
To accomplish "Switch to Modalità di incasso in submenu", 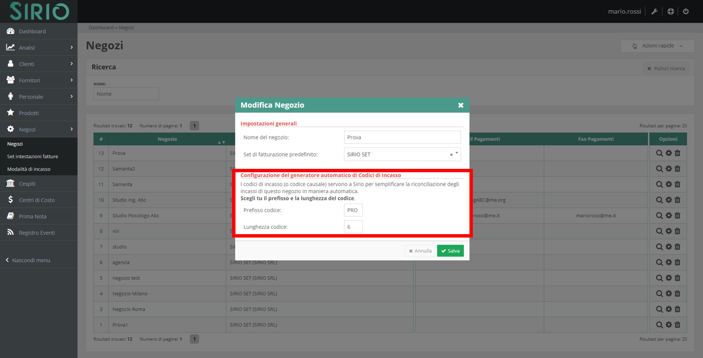I will [x=30, y=169].
